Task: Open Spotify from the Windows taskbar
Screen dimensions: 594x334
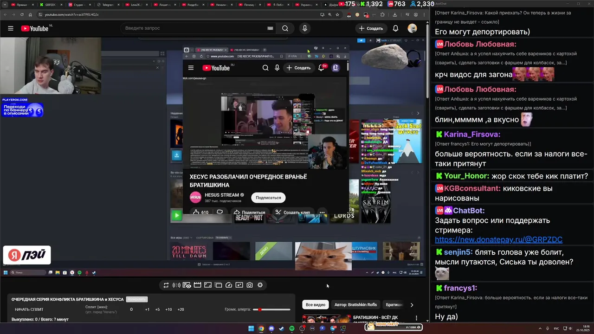Action: tap(292, 328)
